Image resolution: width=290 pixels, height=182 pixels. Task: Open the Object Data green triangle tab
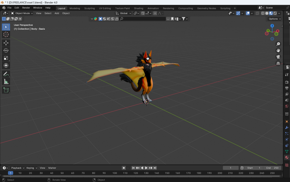click(287, 151)
